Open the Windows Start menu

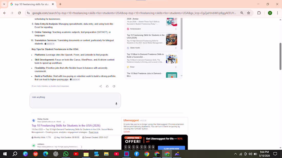click(x=5, y=154)
